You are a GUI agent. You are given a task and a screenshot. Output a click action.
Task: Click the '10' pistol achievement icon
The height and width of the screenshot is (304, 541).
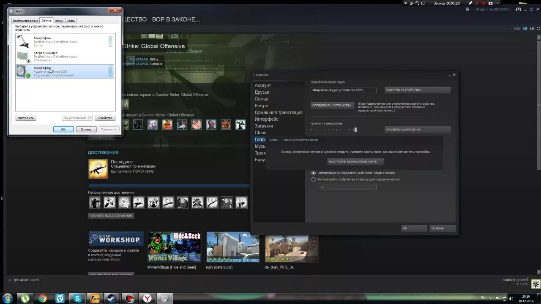241,203
